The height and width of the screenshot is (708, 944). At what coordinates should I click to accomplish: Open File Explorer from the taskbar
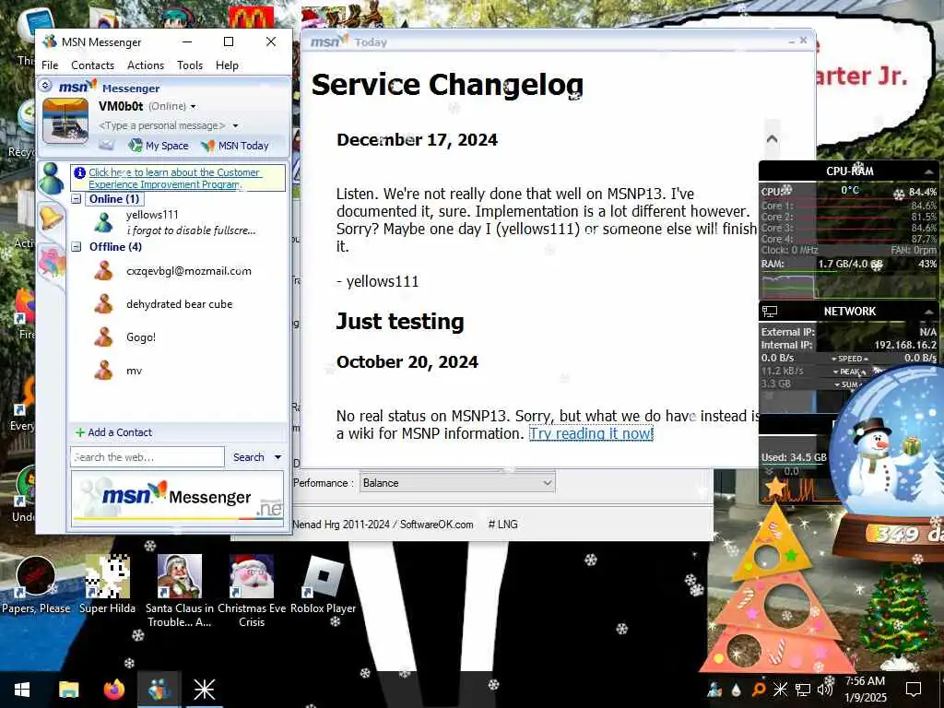click(x=68, y=690)
